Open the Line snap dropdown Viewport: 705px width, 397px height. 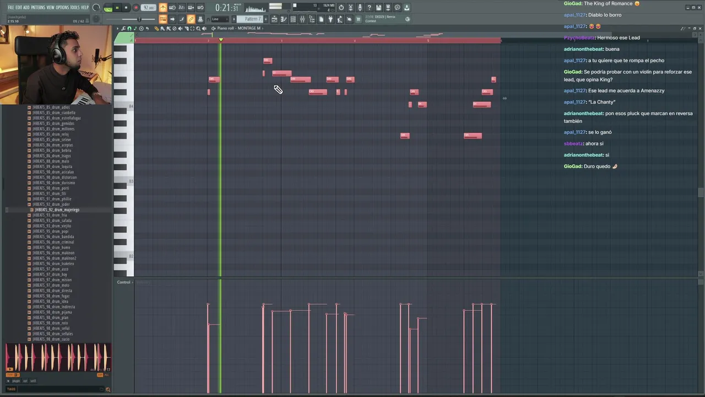[x=220, y=19]
